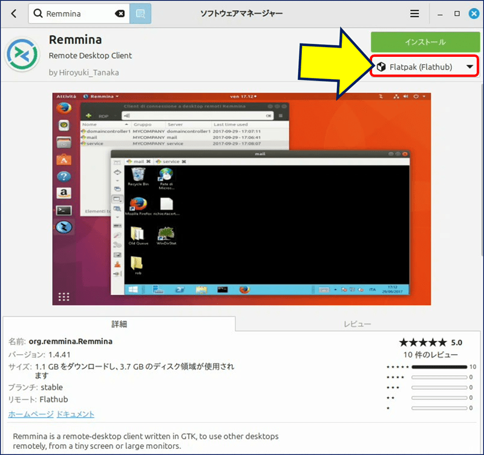
Task: Open the Flatpak (Flathub) source dropdown
Action: point(425,66)
